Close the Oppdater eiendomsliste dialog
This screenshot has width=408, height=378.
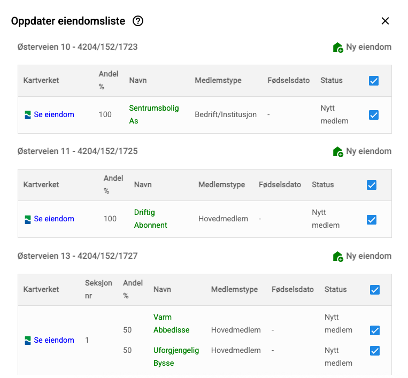pos(385,21)
